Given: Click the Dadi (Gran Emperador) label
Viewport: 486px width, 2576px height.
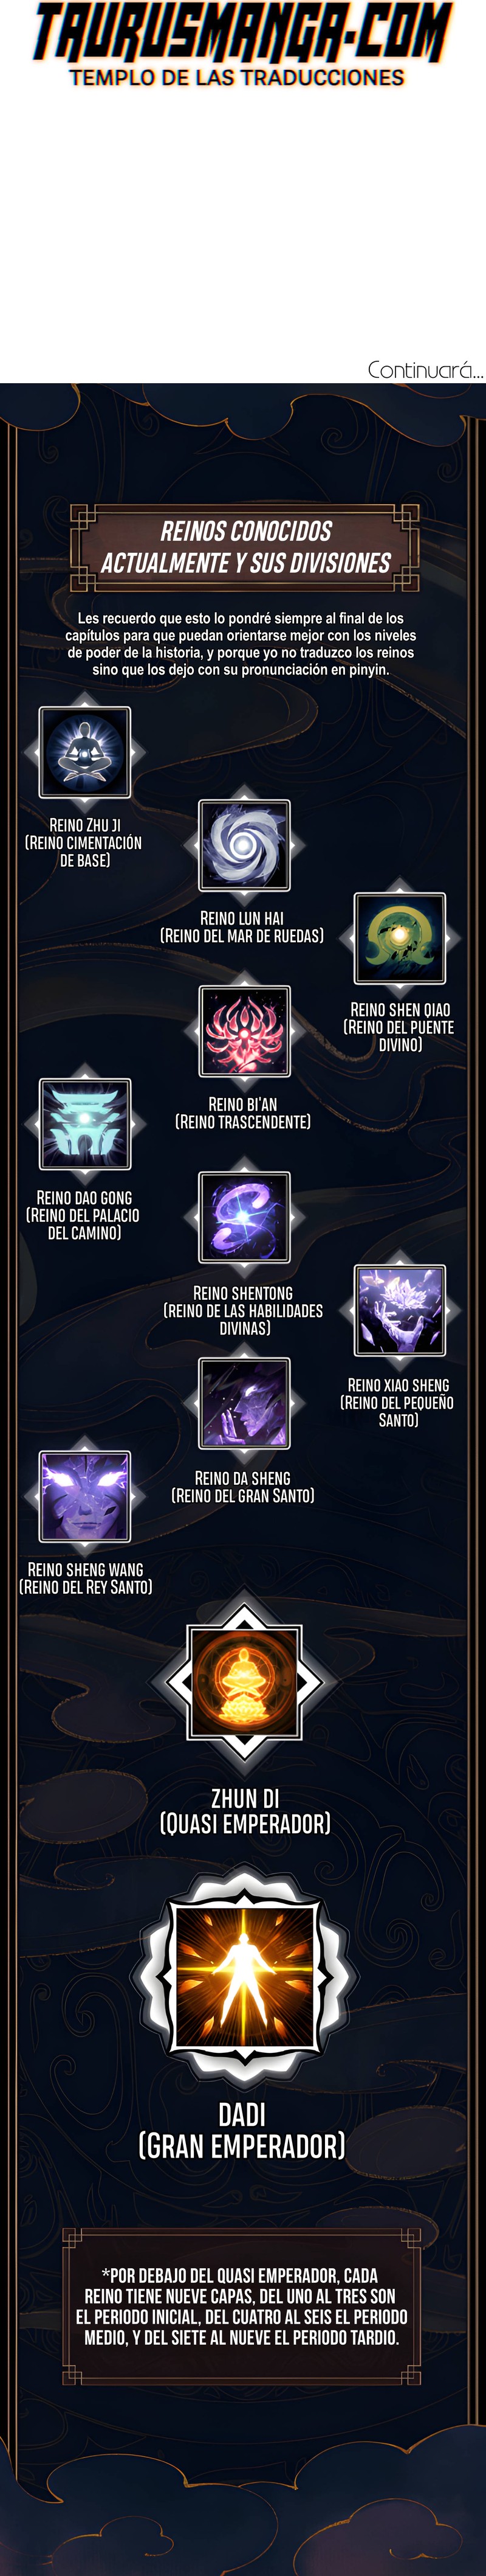Looking at the screenshot, I should [242, 2130].
